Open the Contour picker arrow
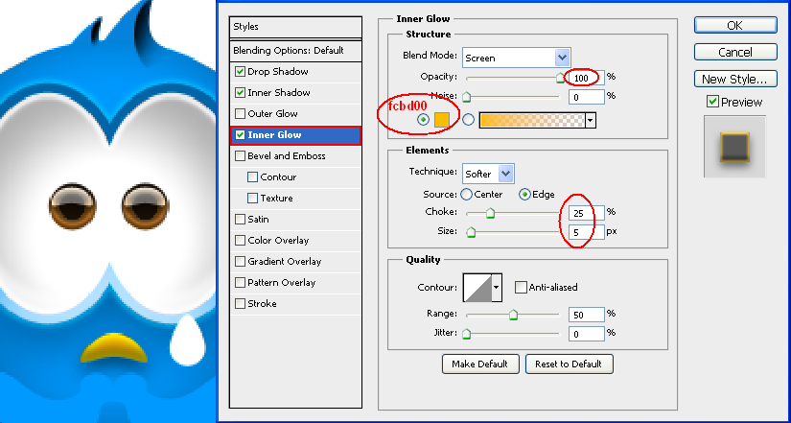 pos(497,287)
